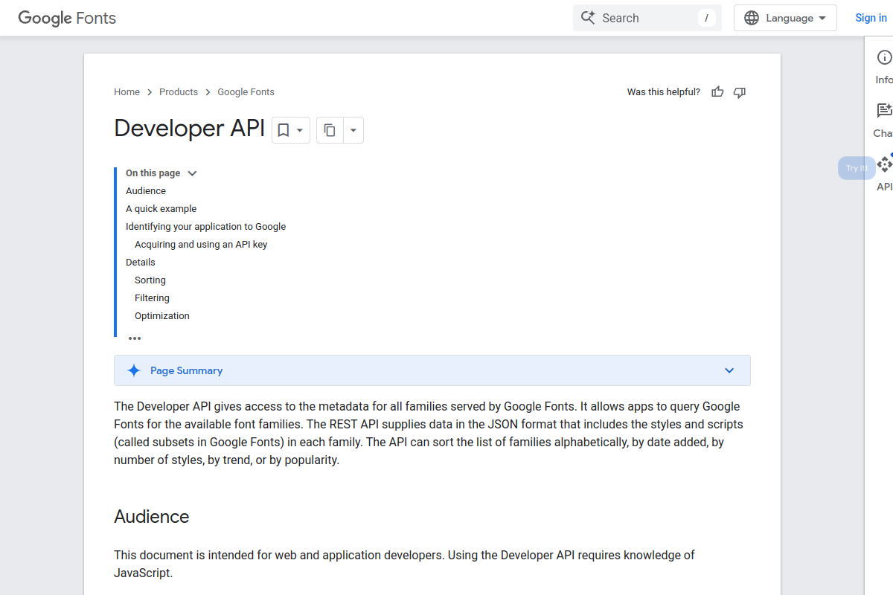The height and width of the screenshot is (595, 893).
Task: Click the Audience heading
Action: [x=152, y=517]
